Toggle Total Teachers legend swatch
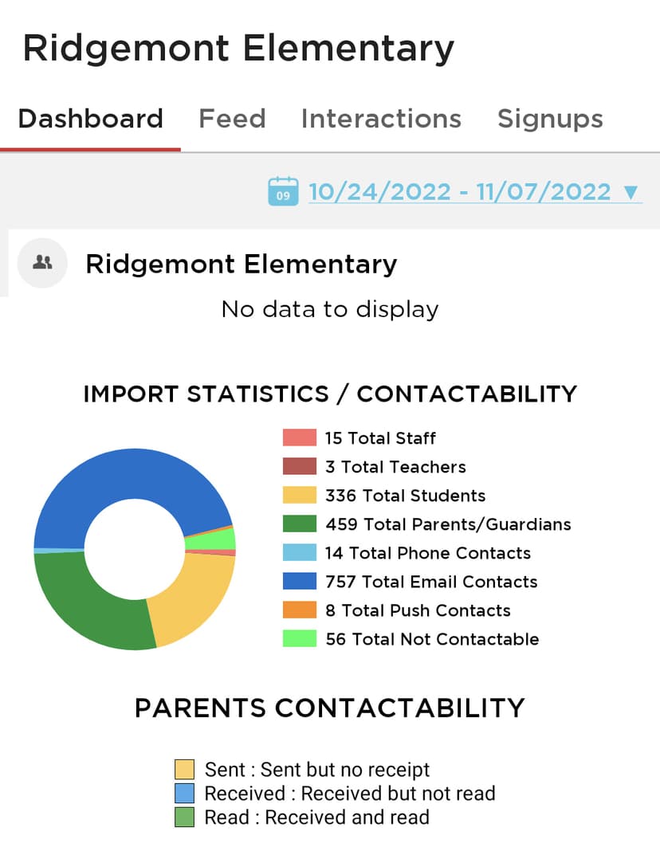The image size is (660, 851). pyautogui.click(x=300, y=467)
